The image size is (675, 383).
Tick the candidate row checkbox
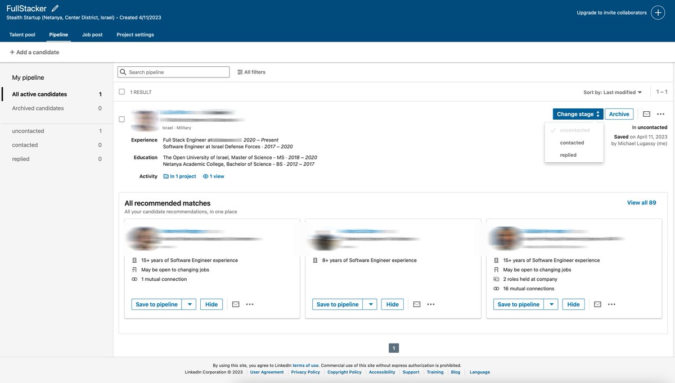[122, 119]
